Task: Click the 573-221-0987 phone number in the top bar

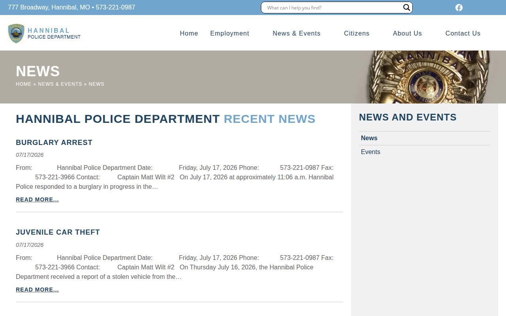Action: point(115,8)
